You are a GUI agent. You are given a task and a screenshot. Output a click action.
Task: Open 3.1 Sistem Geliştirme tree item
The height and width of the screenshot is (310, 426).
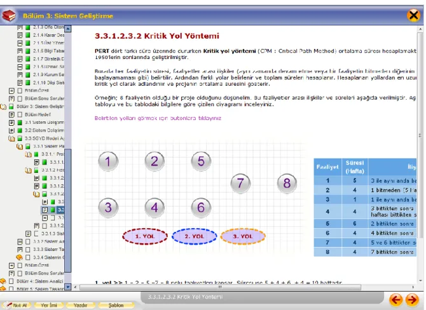45,123
